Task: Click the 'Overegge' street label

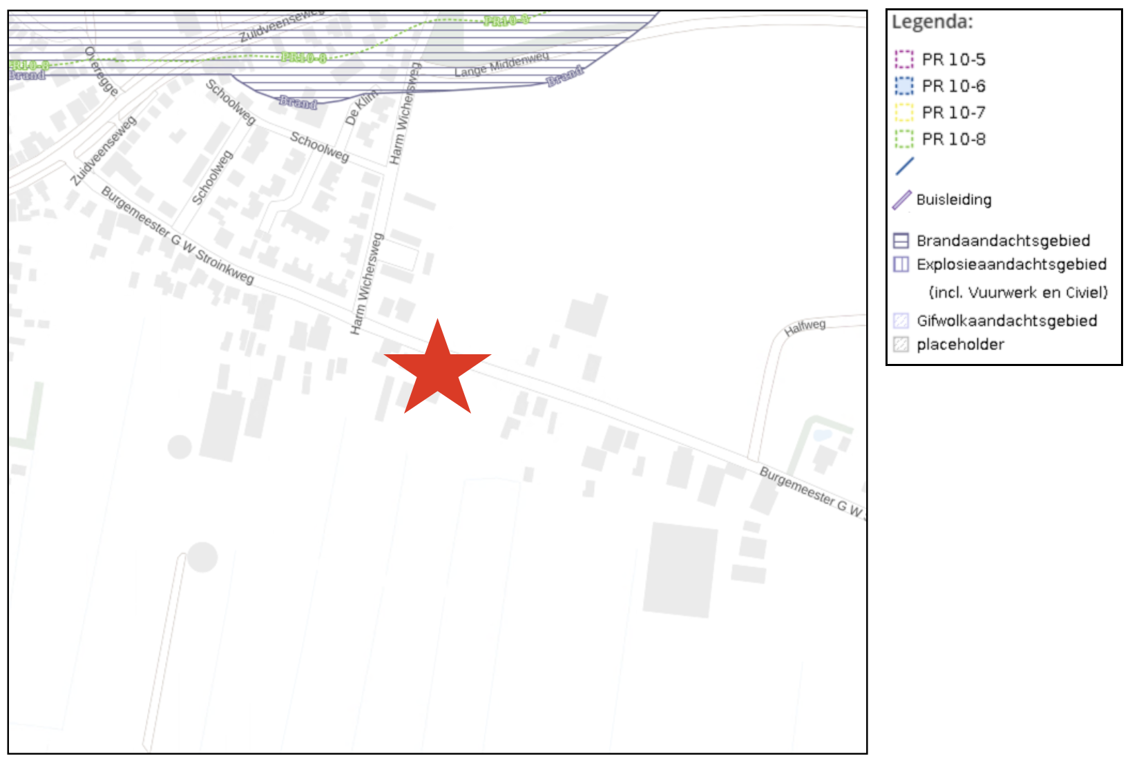Action: click(x=101, y=71)
